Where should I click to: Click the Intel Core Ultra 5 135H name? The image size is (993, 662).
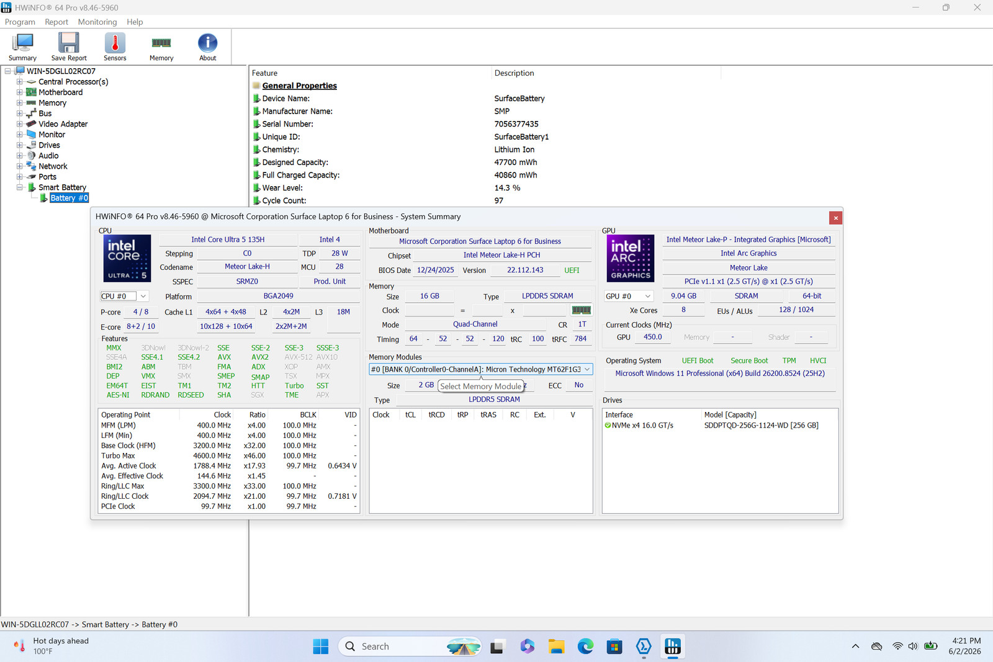[228, 239]
